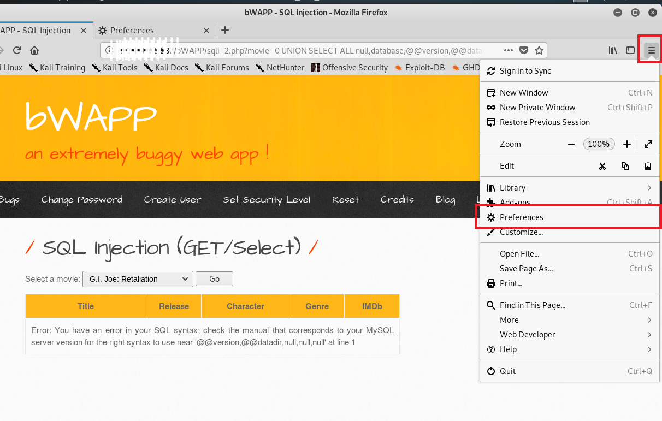
Task: Toggle the sidebar view icon
Action: click(630, 50)
